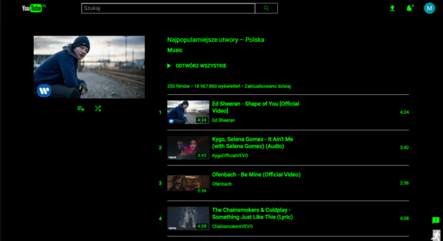Screen dimensions: 443x241
Task: Open the hamburger guide menu
Action: (x=10, y=8)
